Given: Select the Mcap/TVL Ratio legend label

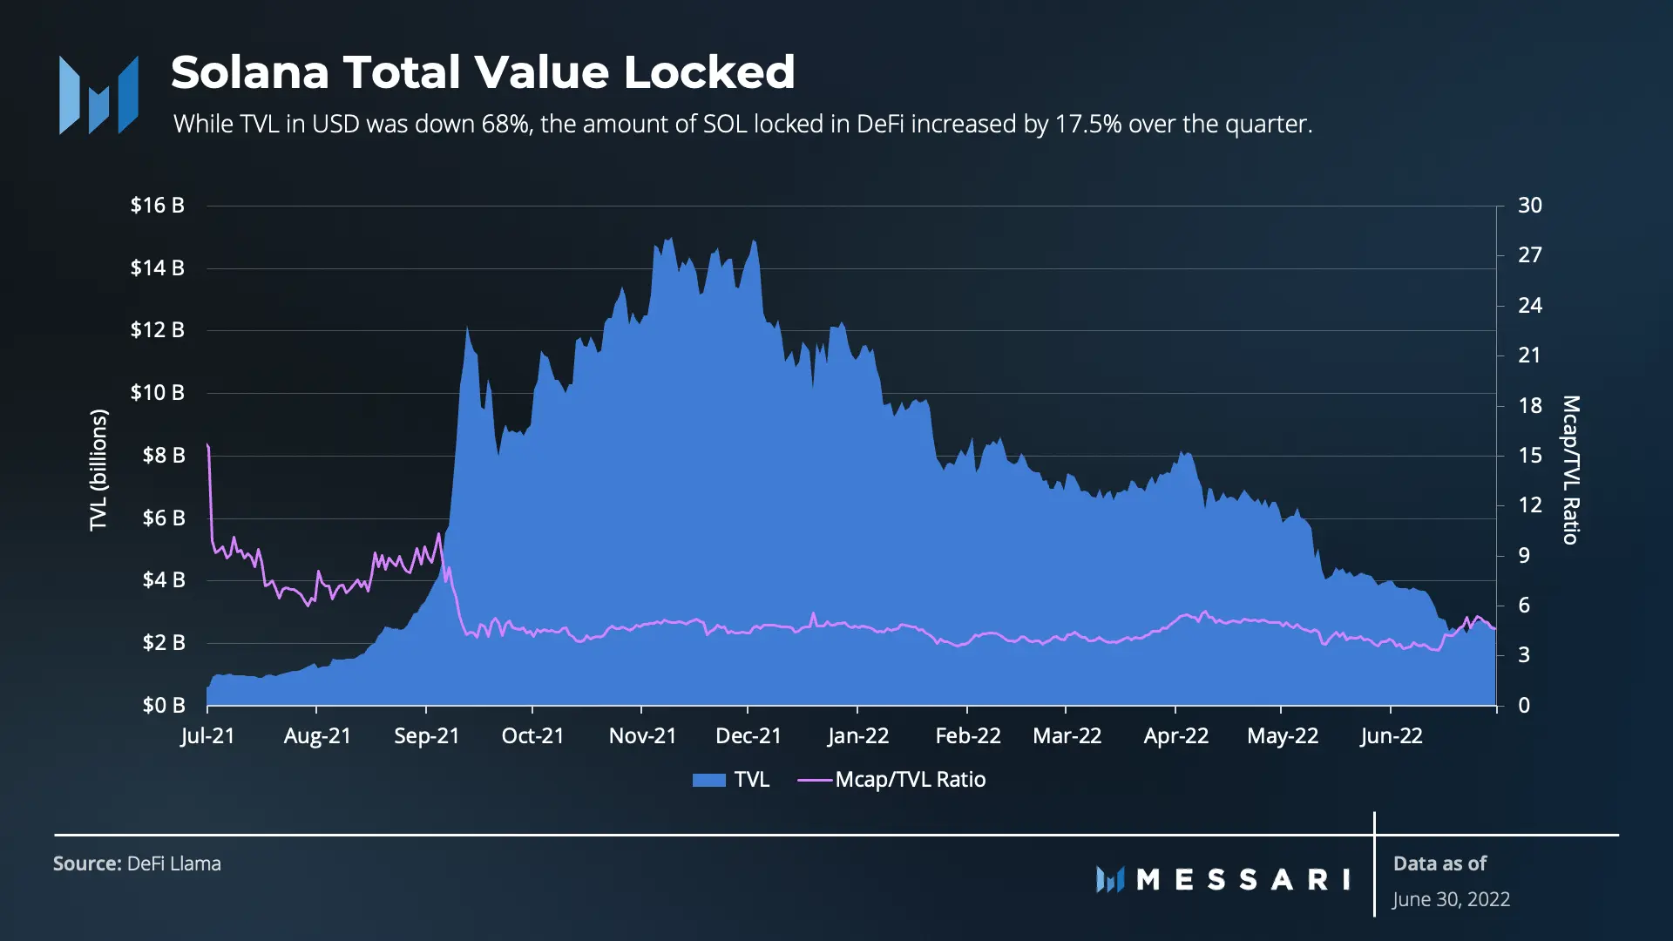Looking at the screenshot, I should point(911,780).
